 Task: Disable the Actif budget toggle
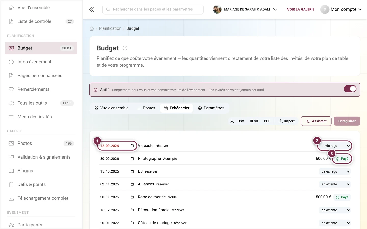point(350,89)
